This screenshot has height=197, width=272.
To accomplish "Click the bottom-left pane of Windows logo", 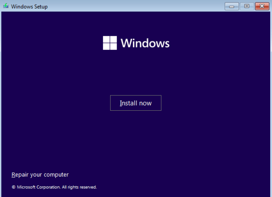I will (x=107, y=47).
